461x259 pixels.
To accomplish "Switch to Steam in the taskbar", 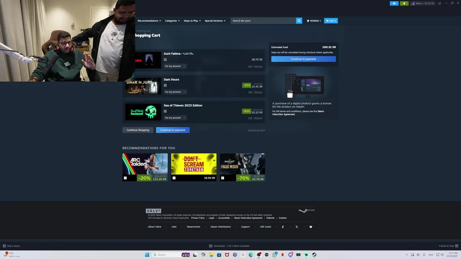I will (314, 255).
